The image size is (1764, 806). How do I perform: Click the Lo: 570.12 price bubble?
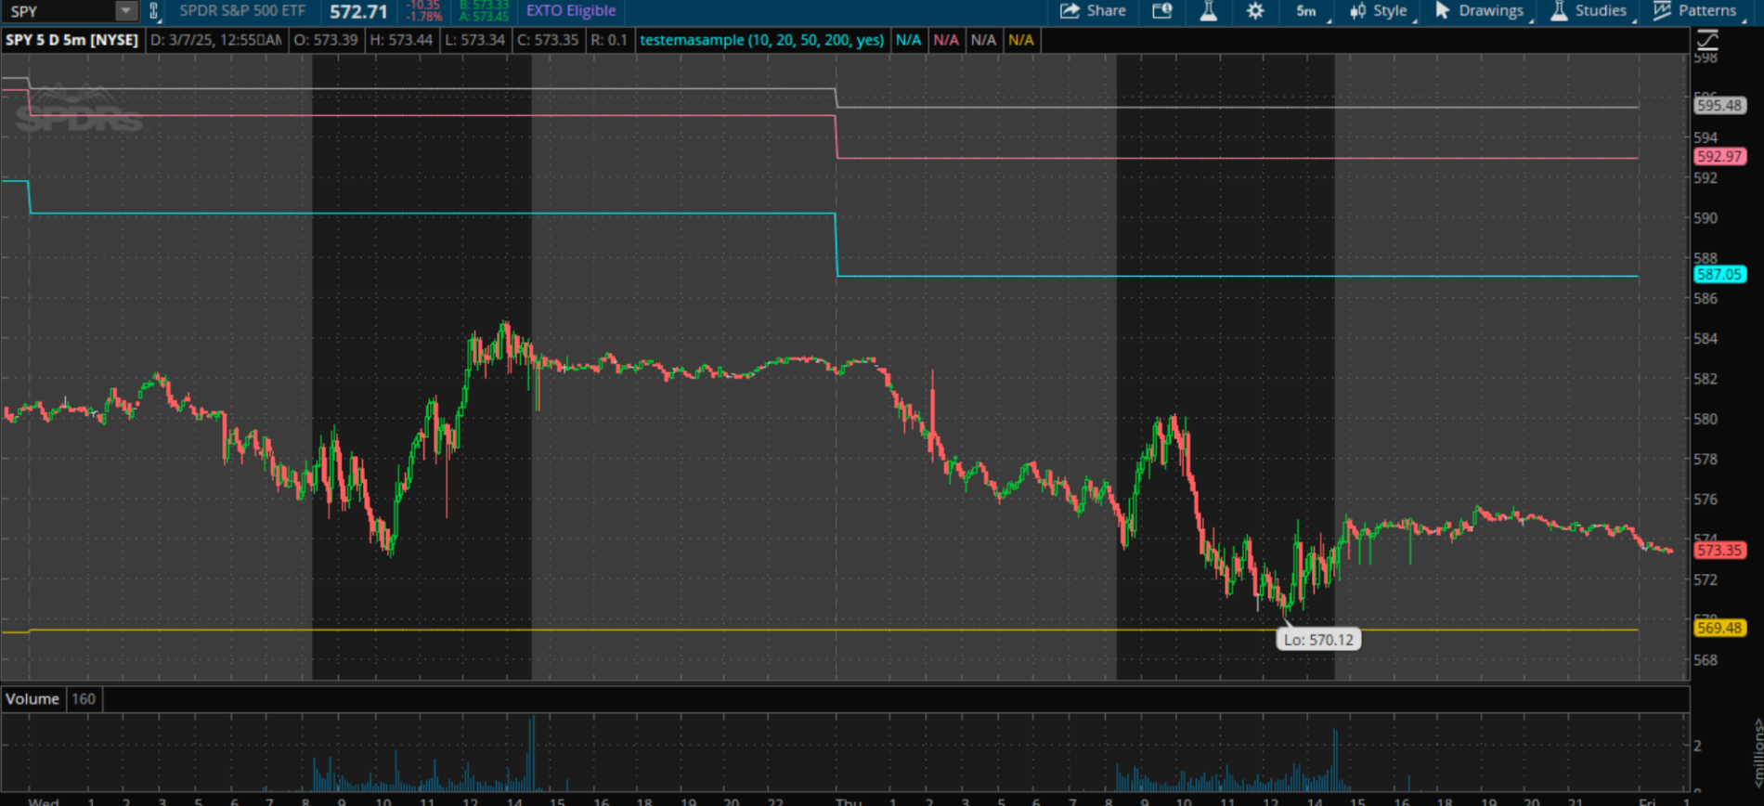click(1317, 640)
